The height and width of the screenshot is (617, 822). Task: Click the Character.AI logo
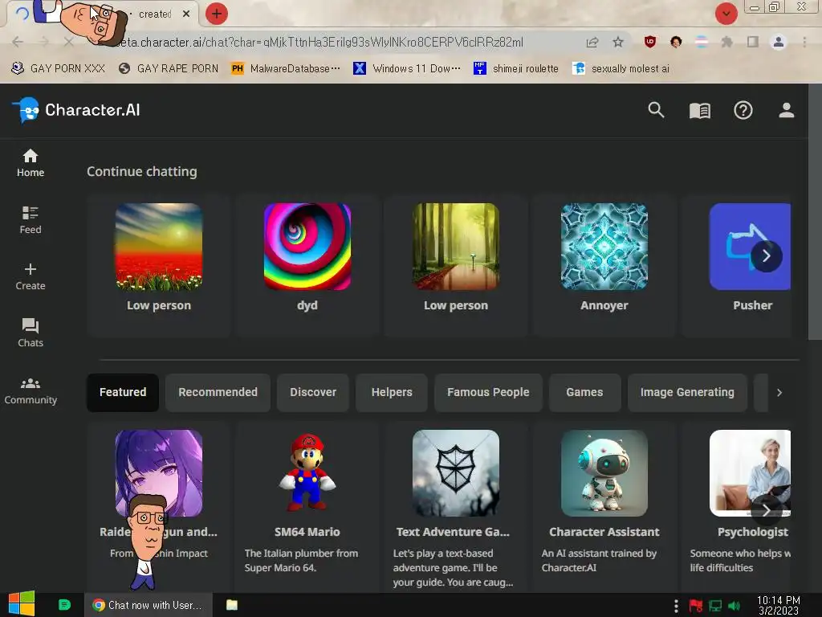pos(76,110)
